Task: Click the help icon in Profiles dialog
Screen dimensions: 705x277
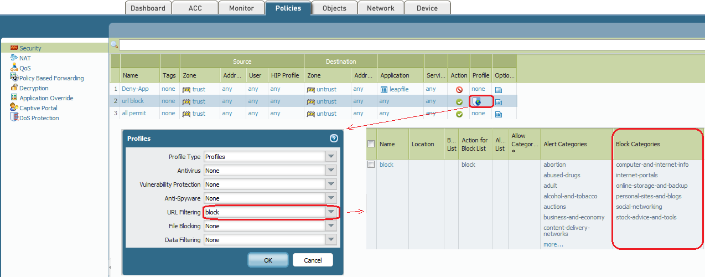Action: (334, 138)
